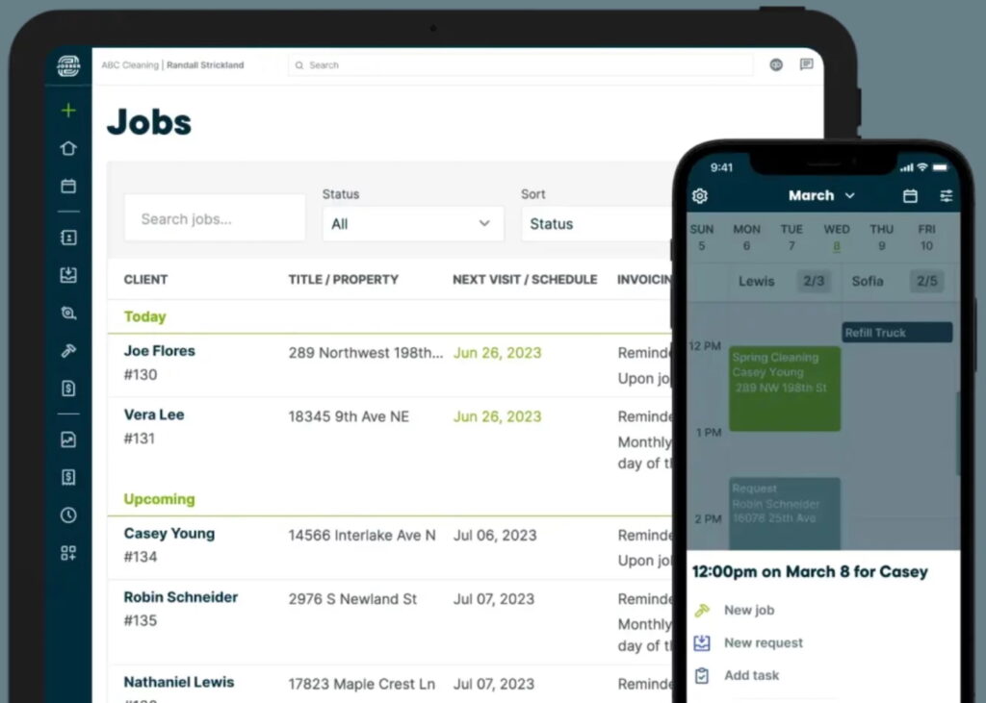Click address 17823 Maple Crest Ln
This screenshot has height=703, width=986.
tap(362, 684)
